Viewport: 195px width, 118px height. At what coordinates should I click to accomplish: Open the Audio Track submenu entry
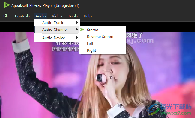tap(57, 22)
